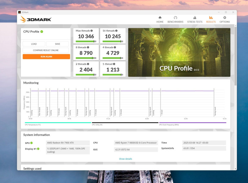Click the DISPLAY1 3440 × 1440 field
248x183 pixels.
tap(68, 150)
